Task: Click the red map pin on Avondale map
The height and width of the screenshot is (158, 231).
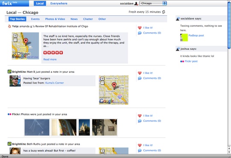Action: [114, 86]
